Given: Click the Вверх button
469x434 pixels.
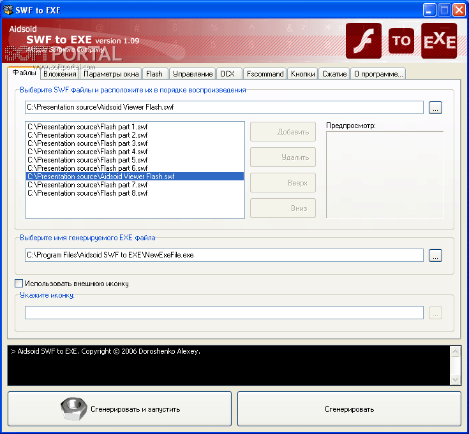Looking at the screenshot, I should 283,182.
